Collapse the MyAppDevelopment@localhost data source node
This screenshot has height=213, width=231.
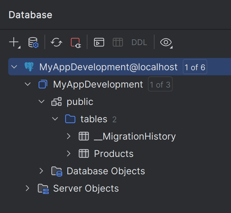tap(14, 67)
